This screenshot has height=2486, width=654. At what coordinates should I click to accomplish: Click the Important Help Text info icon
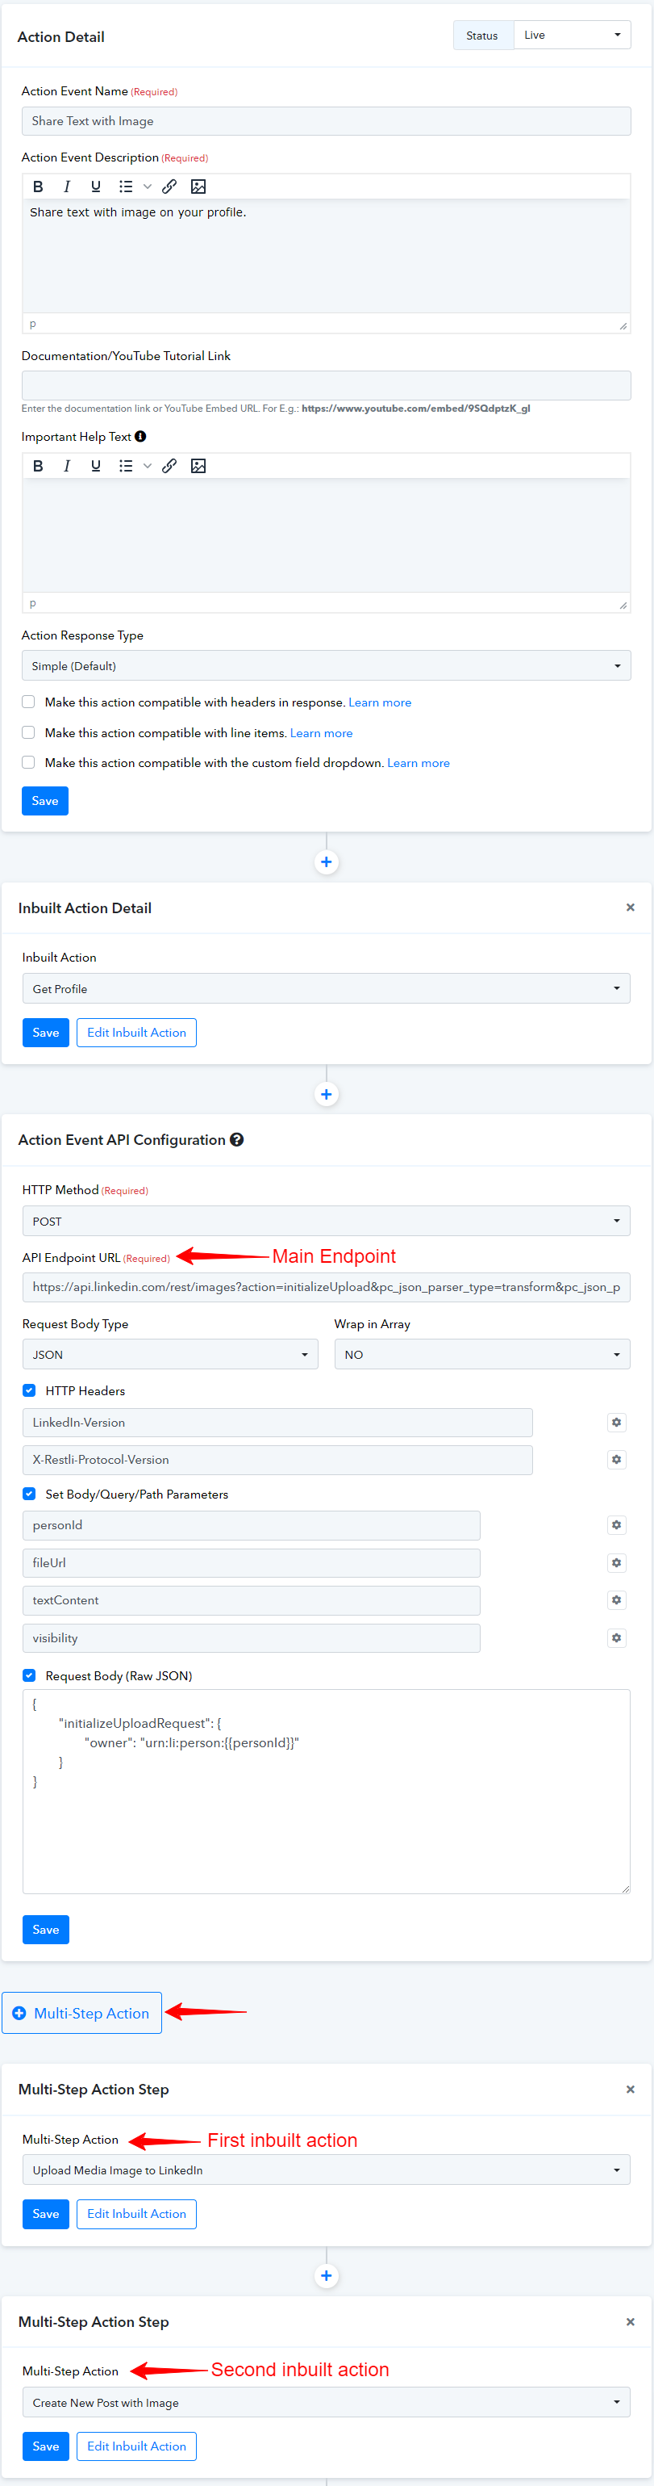point(140,436)
